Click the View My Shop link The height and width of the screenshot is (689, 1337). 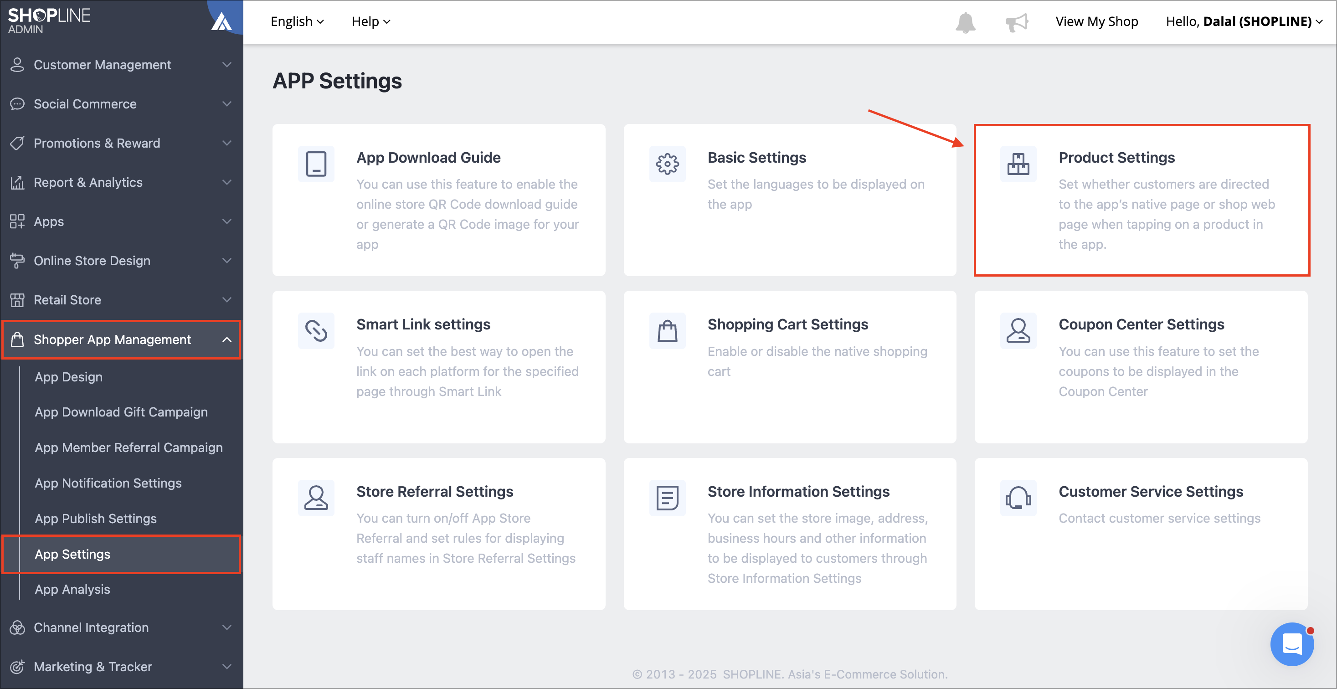point(1097,21)
